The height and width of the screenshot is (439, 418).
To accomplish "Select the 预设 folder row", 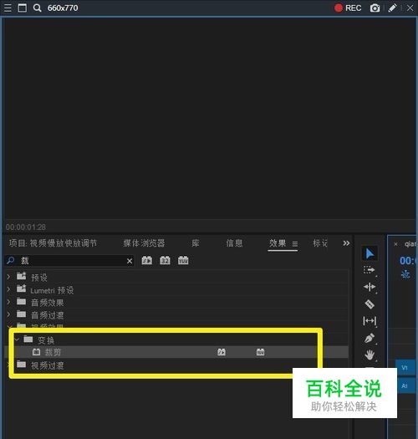I will [177, 277].
